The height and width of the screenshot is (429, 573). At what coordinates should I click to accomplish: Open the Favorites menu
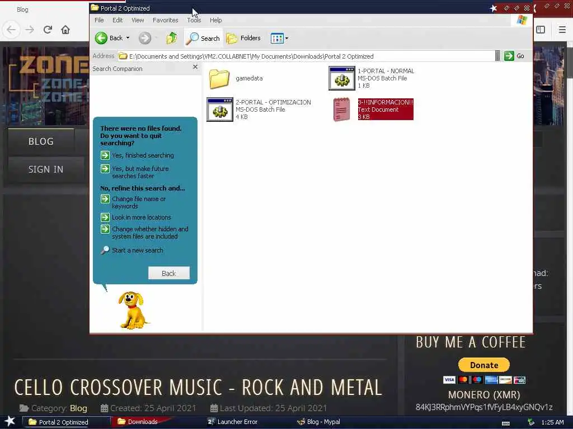165,20
